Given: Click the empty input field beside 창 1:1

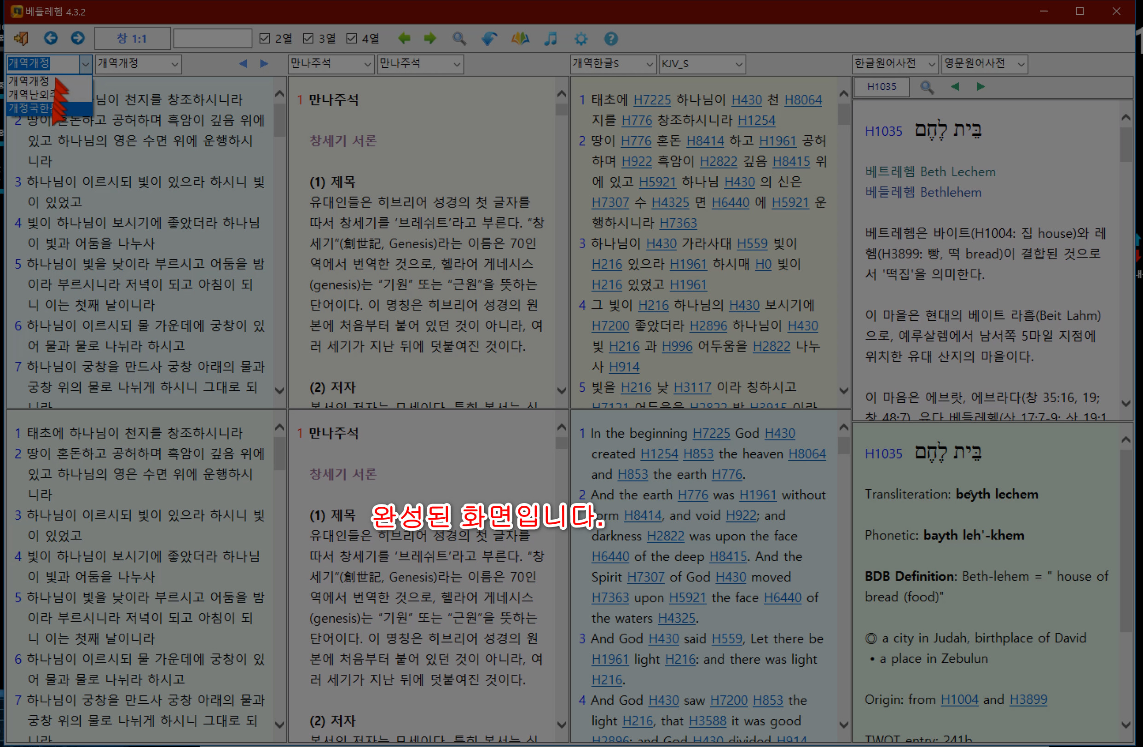Looking at the screenshot, I should (x=212, y=38).
